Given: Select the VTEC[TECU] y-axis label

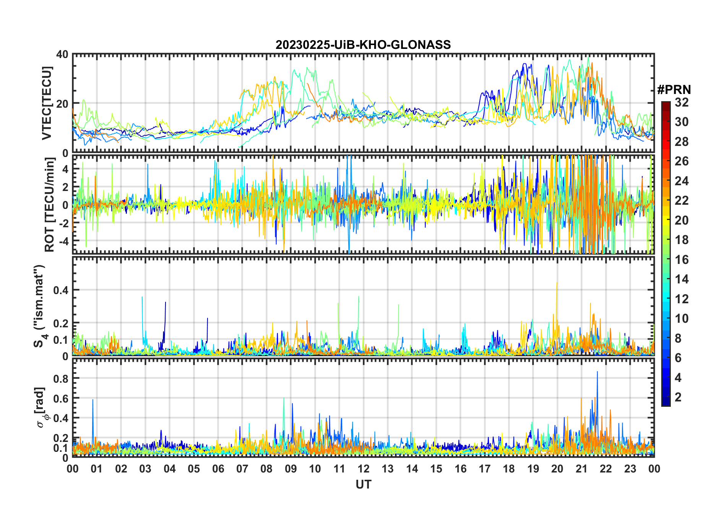Looking at the screenshot, I should tap(47, 103).
